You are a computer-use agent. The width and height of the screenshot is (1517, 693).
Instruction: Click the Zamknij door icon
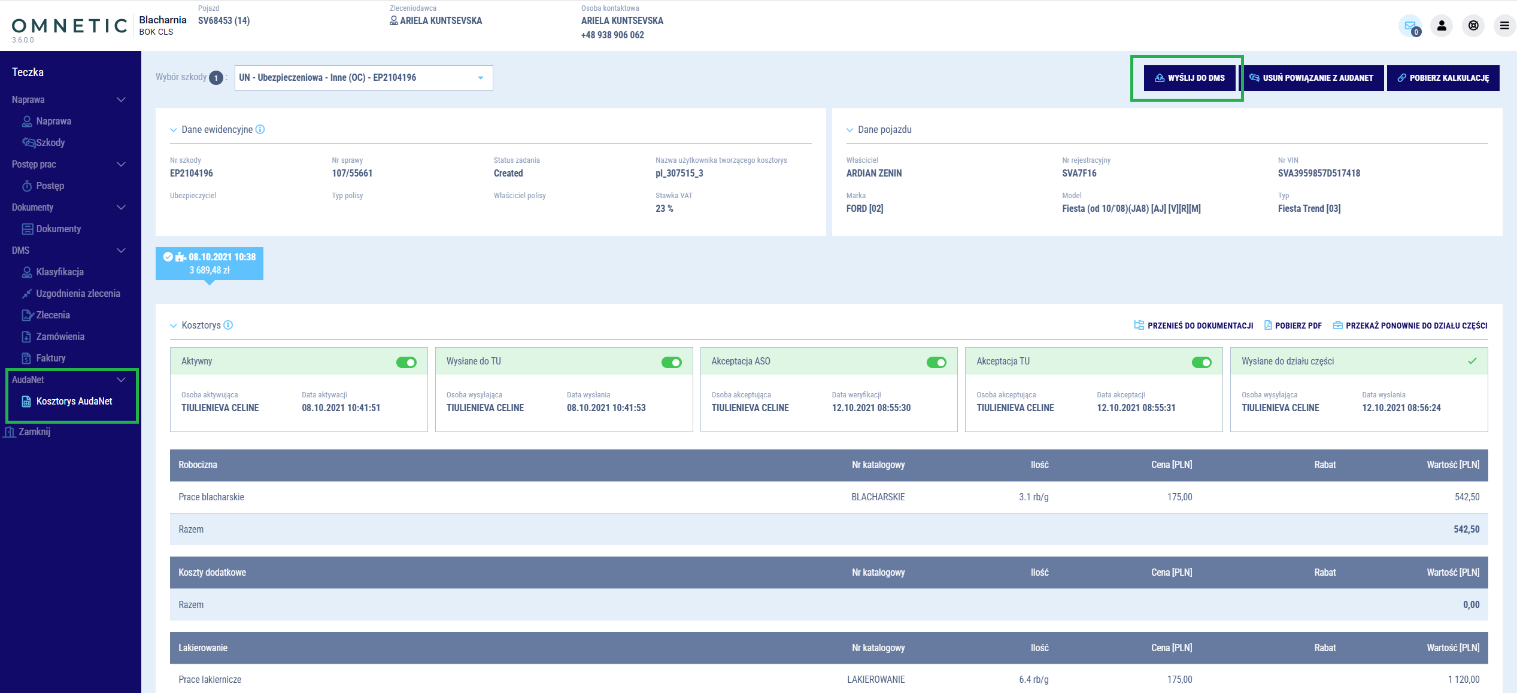point(10,431)
